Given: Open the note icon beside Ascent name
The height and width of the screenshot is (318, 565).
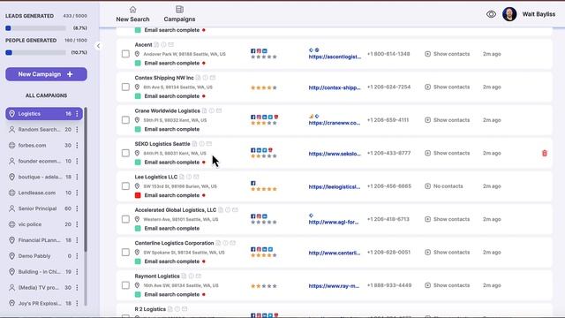Looking at the screenshot, I should [156, 45].
